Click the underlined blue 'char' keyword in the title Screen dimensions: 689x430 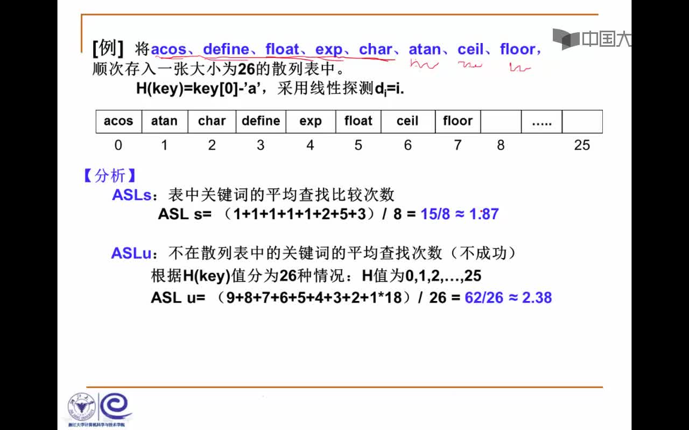click(x=376, y=49)
